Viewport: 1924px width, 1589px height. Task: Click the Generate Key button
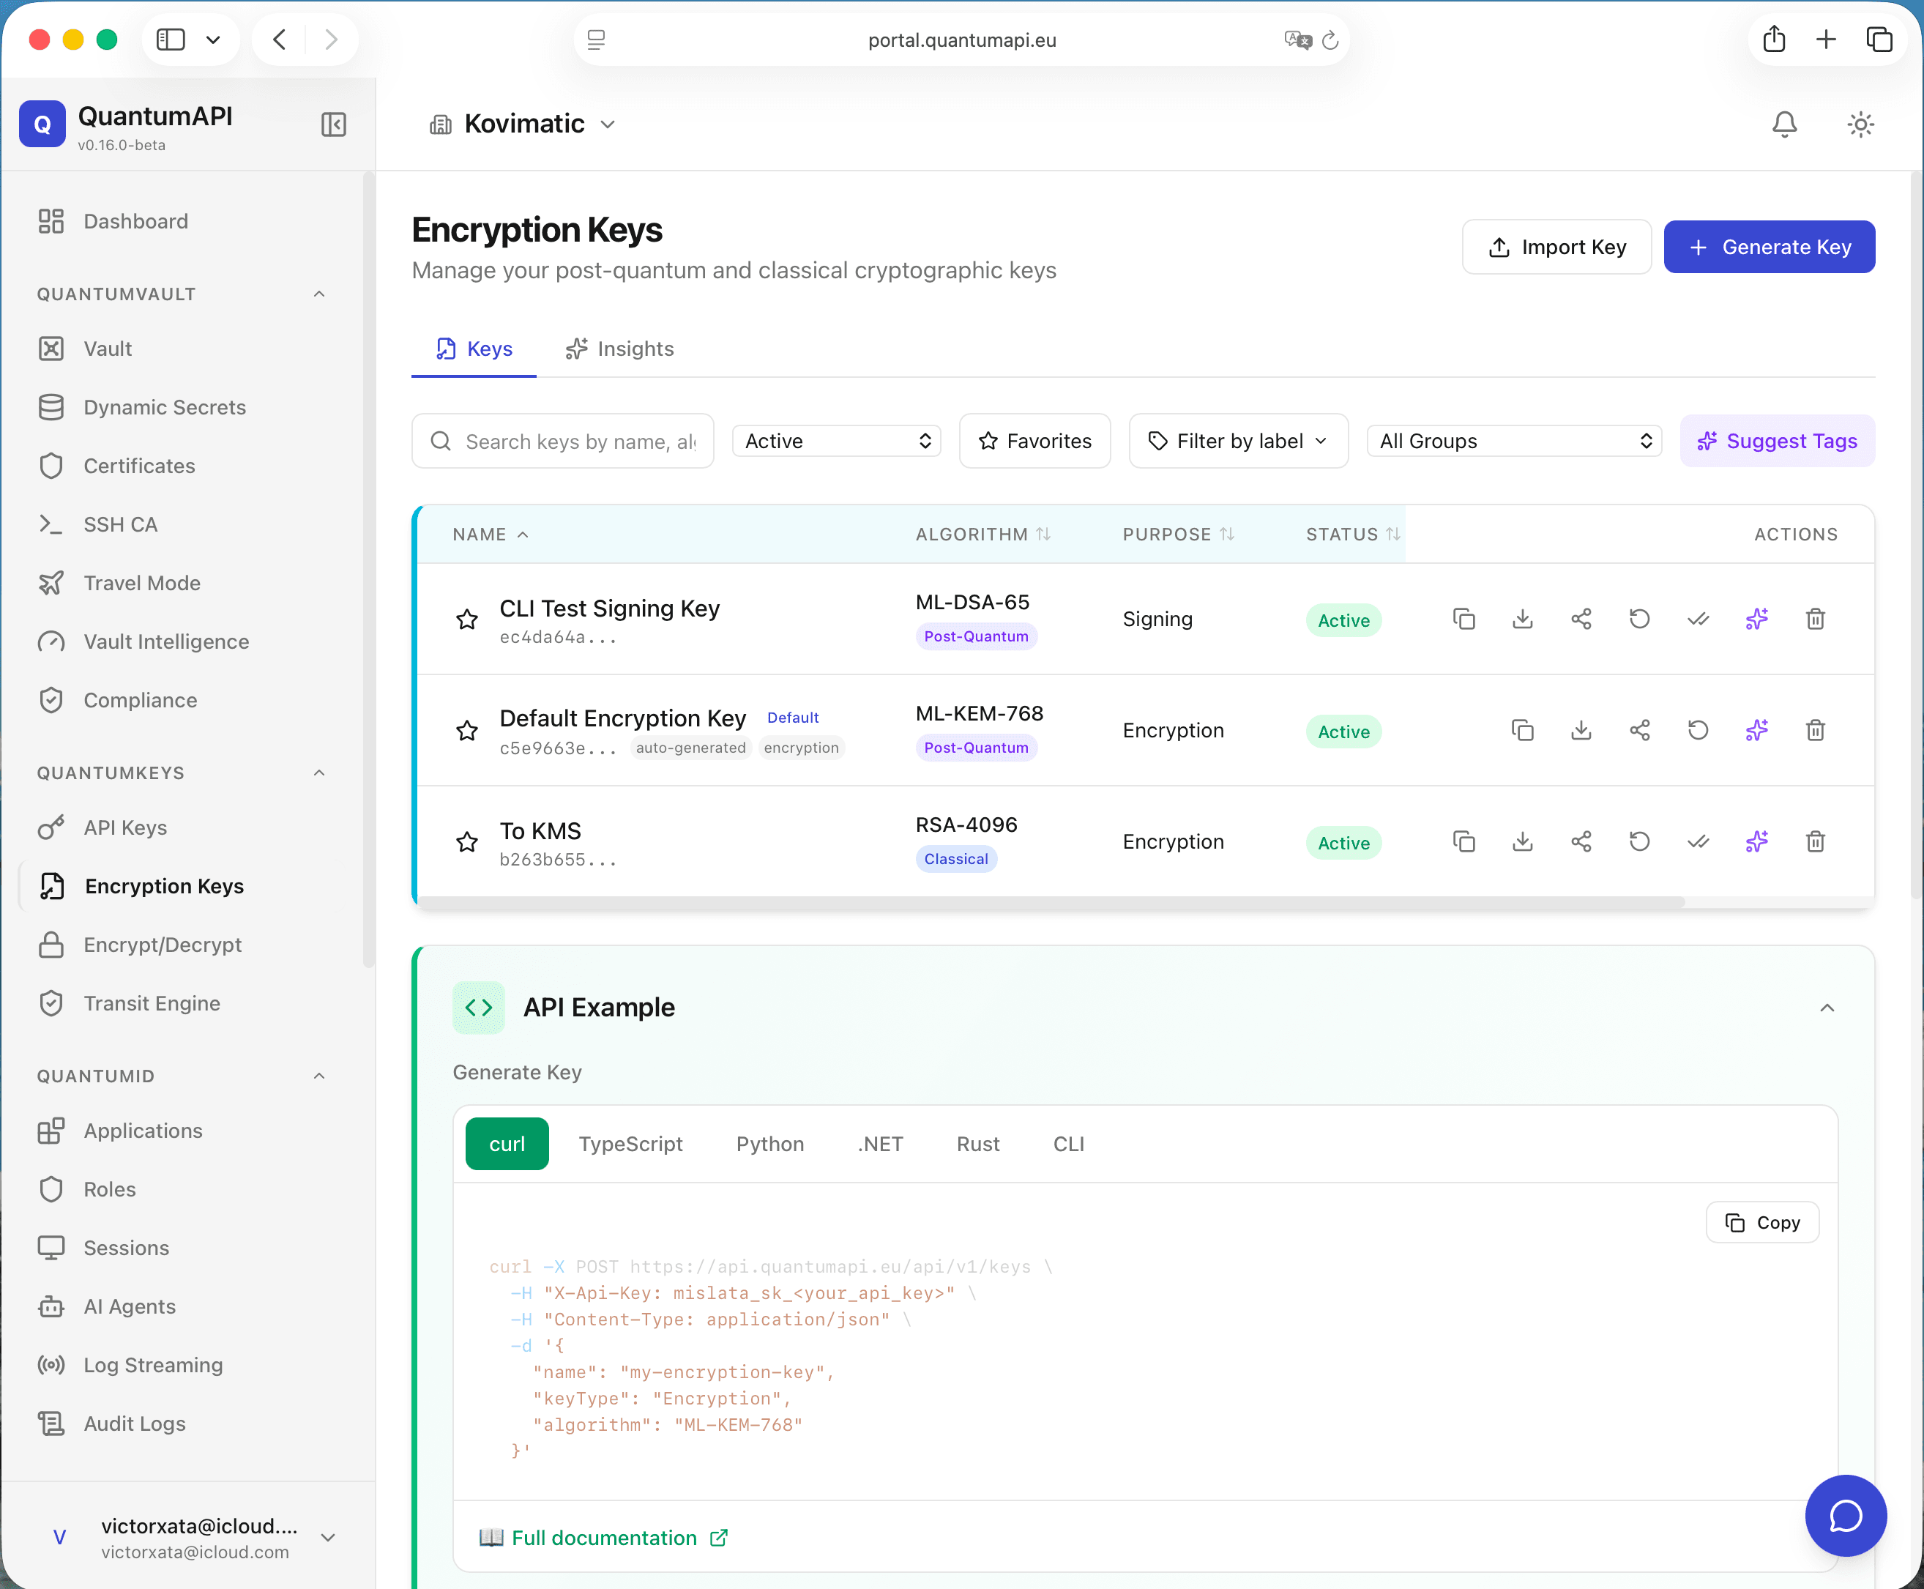pyautogui.click(x=1769, y=246)
